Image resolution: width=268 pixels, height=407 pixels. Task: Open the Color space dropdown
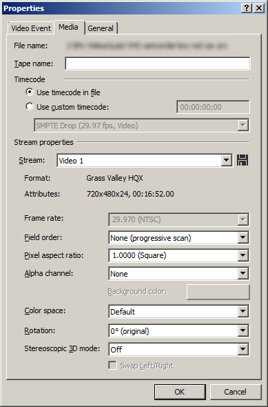179,312
